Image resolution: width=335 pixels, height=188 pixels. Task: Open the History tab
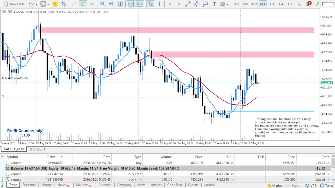tap(47, 185)
